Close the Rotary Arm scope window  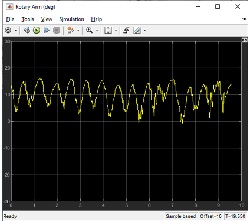(x=238, y=6)
